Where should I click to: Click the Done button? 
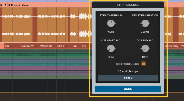point(128,89)
